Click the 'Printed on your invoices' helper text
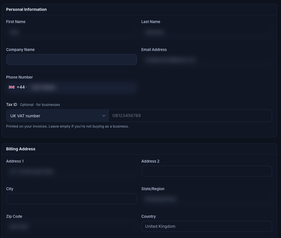The height and width of the screenshot is (238, 281). click(67, 126)
